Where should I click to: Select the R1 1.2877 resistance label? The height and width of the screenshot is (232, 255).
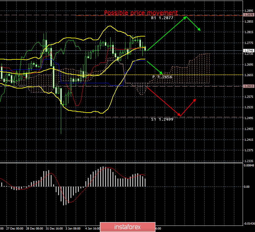pos(162,18)
